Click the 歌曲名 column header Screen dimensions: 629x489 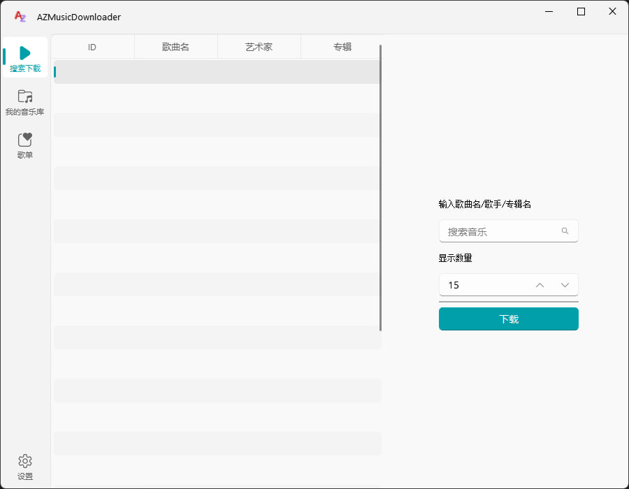click(x=176, y=47)
